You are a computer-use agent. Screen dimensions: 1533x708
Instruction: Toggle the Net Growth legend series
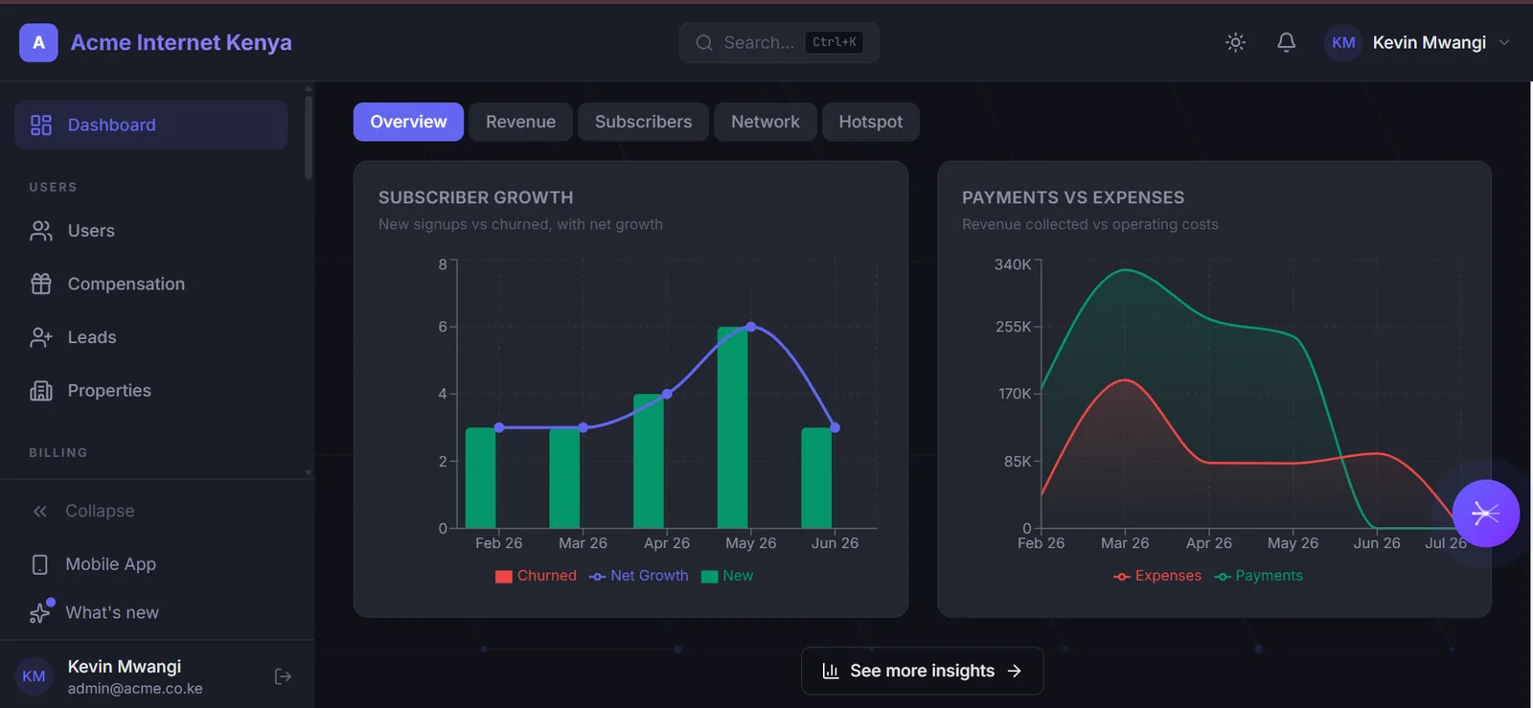pyautogui.click(x=638, y=576)
